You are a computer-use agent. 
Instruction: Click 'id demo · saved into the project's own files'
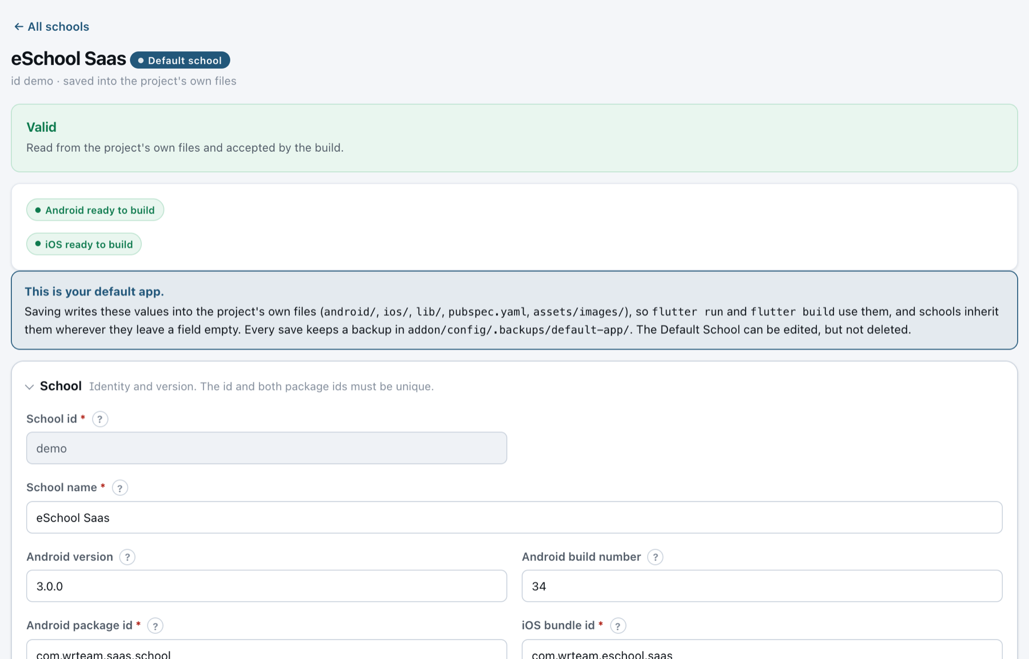[123, 81]
